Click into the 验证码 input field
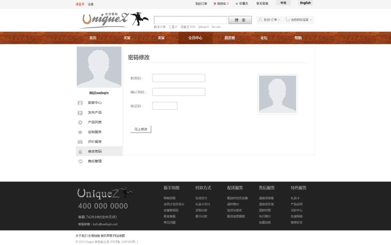Screen dimensions: 391x245 (165, 106)
